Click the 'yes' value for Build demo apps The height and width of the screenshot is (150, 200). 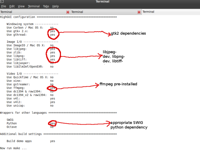click(52, 141)
